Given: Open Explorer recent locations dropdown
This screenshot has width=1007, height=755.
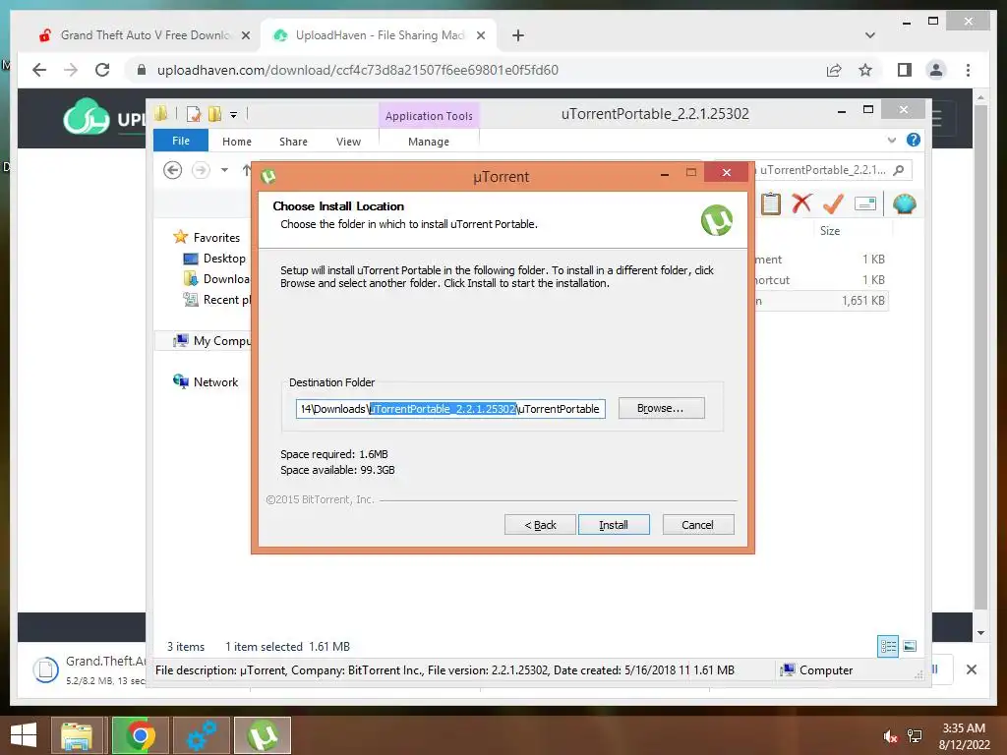Looking at the screenshot, I should tap(224, 170).
